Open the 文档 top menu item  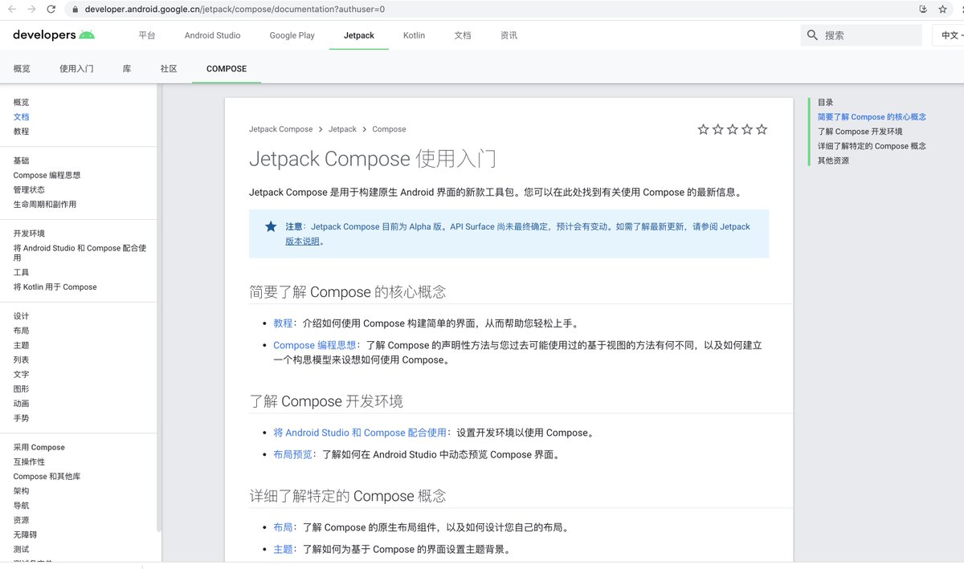pyautogui.click(x=462, y=35)
